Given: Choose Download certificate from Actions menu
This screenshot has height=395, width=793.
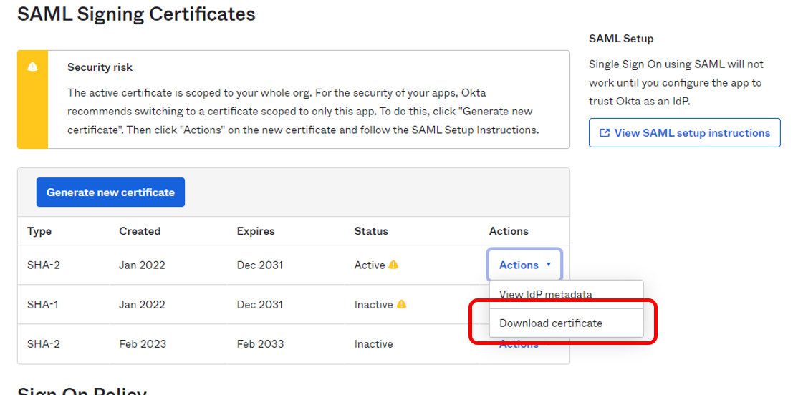Looking at the screenshot, I should pyautogui.click(x=566, y=323).
